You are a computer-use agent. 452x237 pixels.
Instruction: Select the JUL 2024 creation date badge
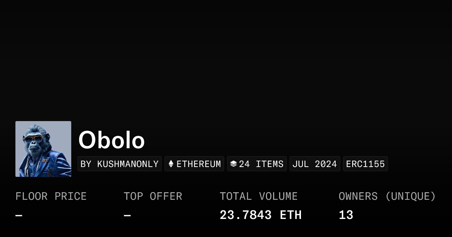point(315,164)
